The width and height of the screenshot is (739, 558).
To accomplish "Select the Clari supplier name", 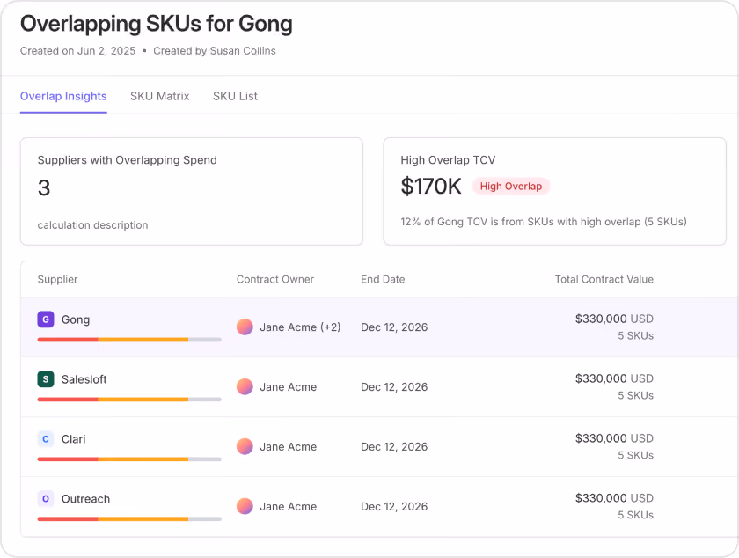I will click(74, 439).
